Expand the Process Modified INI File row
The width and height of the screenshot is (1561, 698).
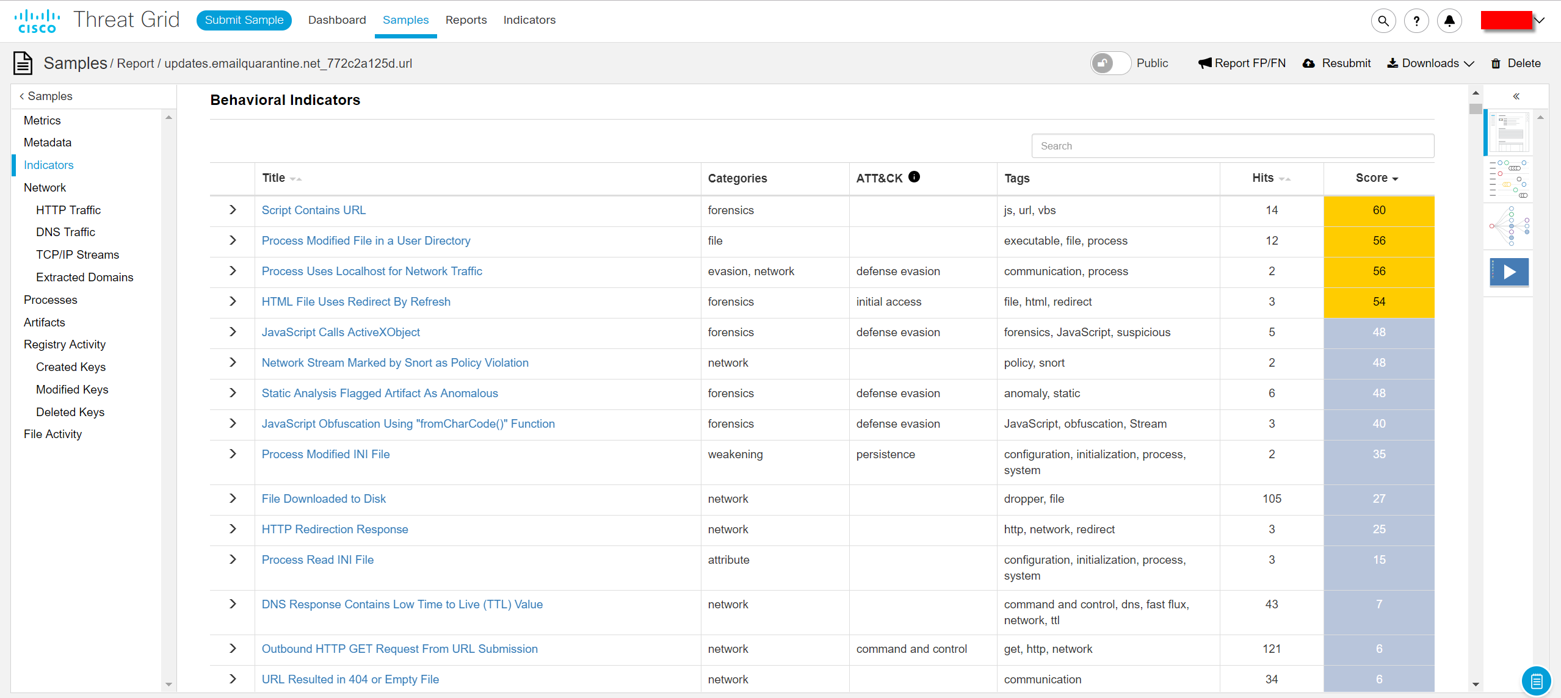233,454
